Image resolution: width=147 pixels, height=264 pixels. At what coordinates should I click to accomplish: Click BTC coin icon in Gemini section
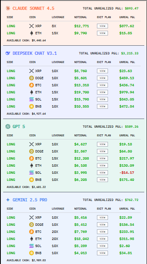click(x=32, y=232)
